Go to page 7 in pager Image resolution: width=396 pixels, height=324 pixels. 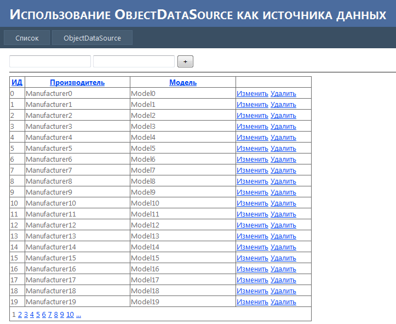(50, 314)
